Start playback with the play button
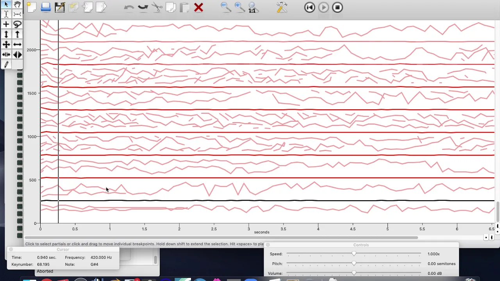500x281 pixels. [x=323, y=7]
